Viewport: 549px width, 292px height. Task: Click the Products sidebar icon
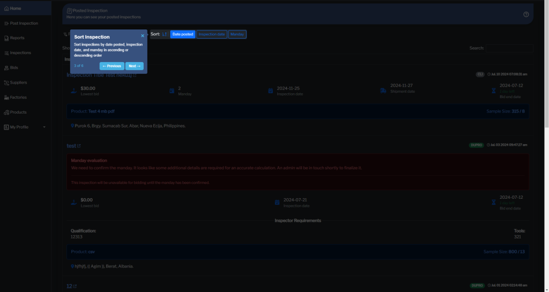click(6, 113)
